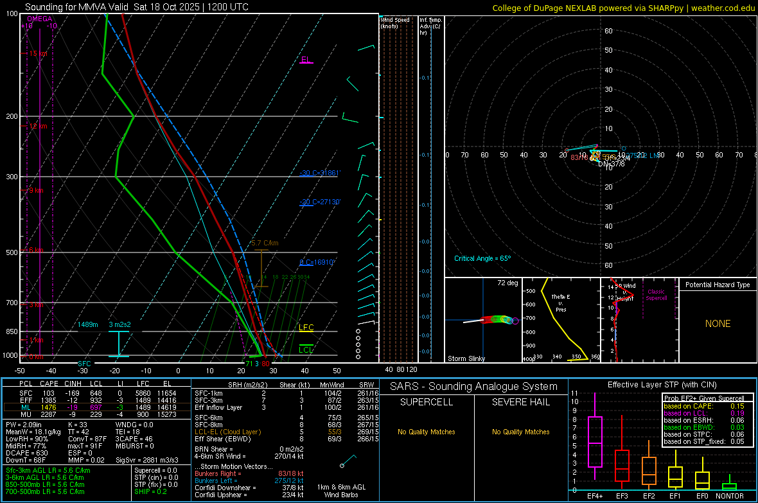This screenshot has width=758, height=503.
Task: Click 'No Quality Matches' under SUPERCELL
Action: click(x=427, y=432)
